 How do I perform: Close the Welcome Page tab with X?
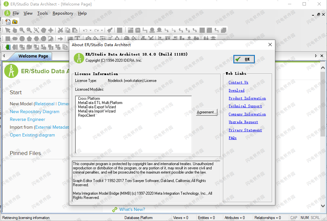[322, 56]
